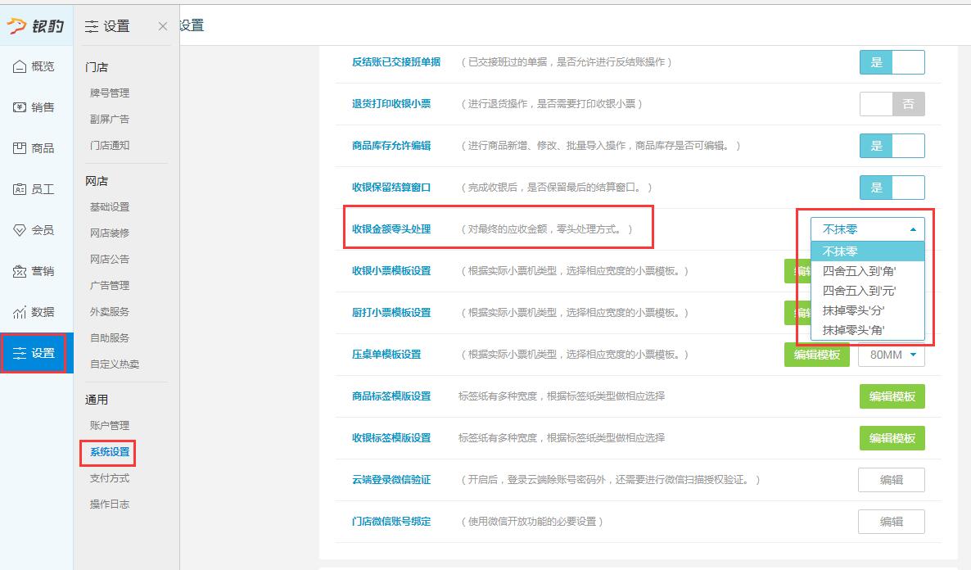Toggle 反结账已交接班单据 switch off
971x570 pixels.
tap(892, 62)
